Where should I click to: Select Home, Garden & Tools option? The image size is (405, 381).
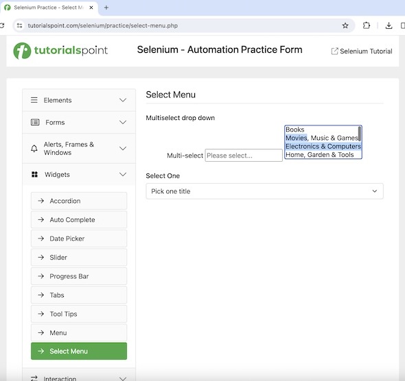pyautogui.click(x=323, y=155)
